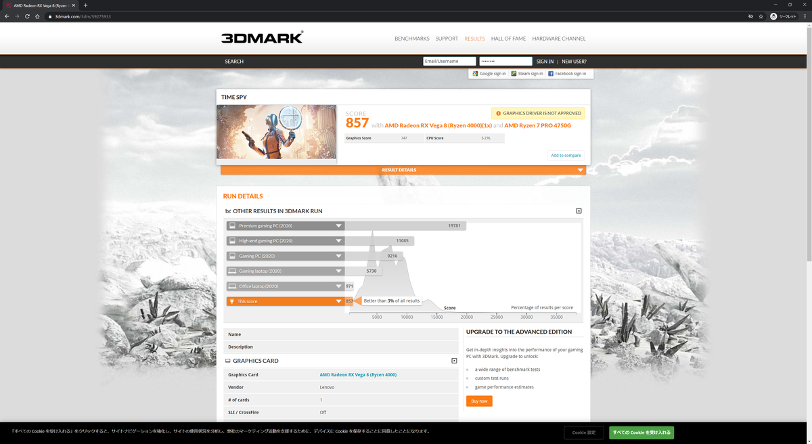Click the Gaming laptop icon
The height and width of the screenshot is (444, 812).
[232, 271]
